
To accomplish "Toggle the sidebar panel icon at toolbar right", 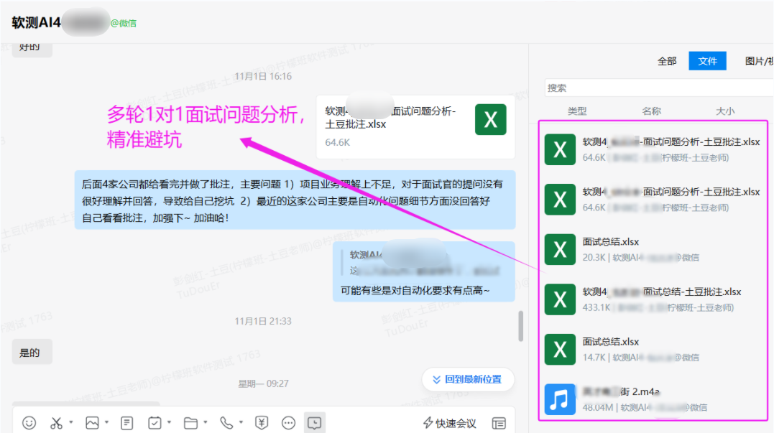I will 499,423.
